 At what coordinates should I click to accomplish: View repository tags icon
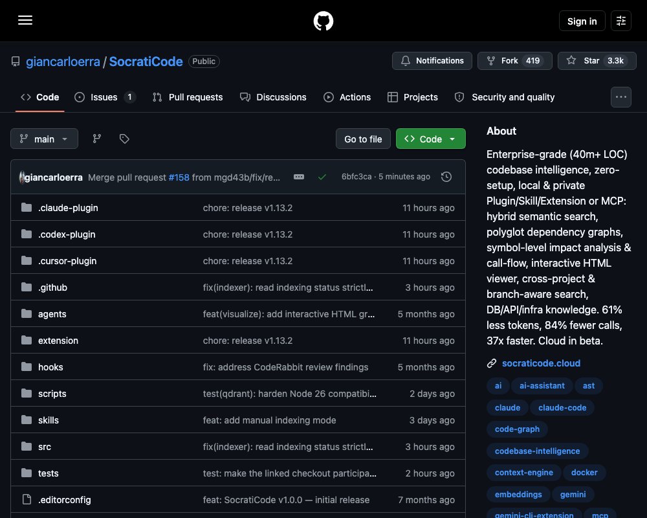click(124, 139)
